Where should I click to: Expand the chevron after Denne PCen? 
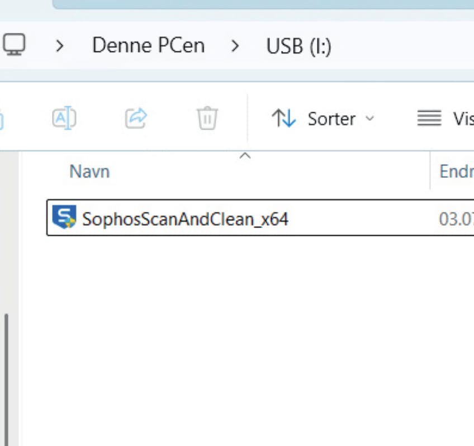235,46
